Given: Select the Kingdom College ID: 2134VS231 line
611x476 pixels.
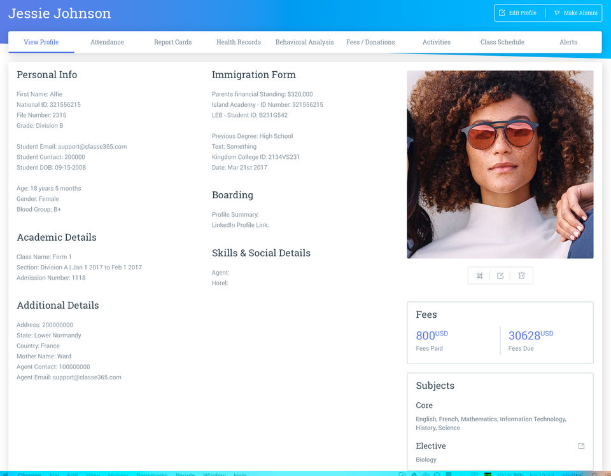Looking at the screenshot, I should pyautogui.click(x=256, y=157).
